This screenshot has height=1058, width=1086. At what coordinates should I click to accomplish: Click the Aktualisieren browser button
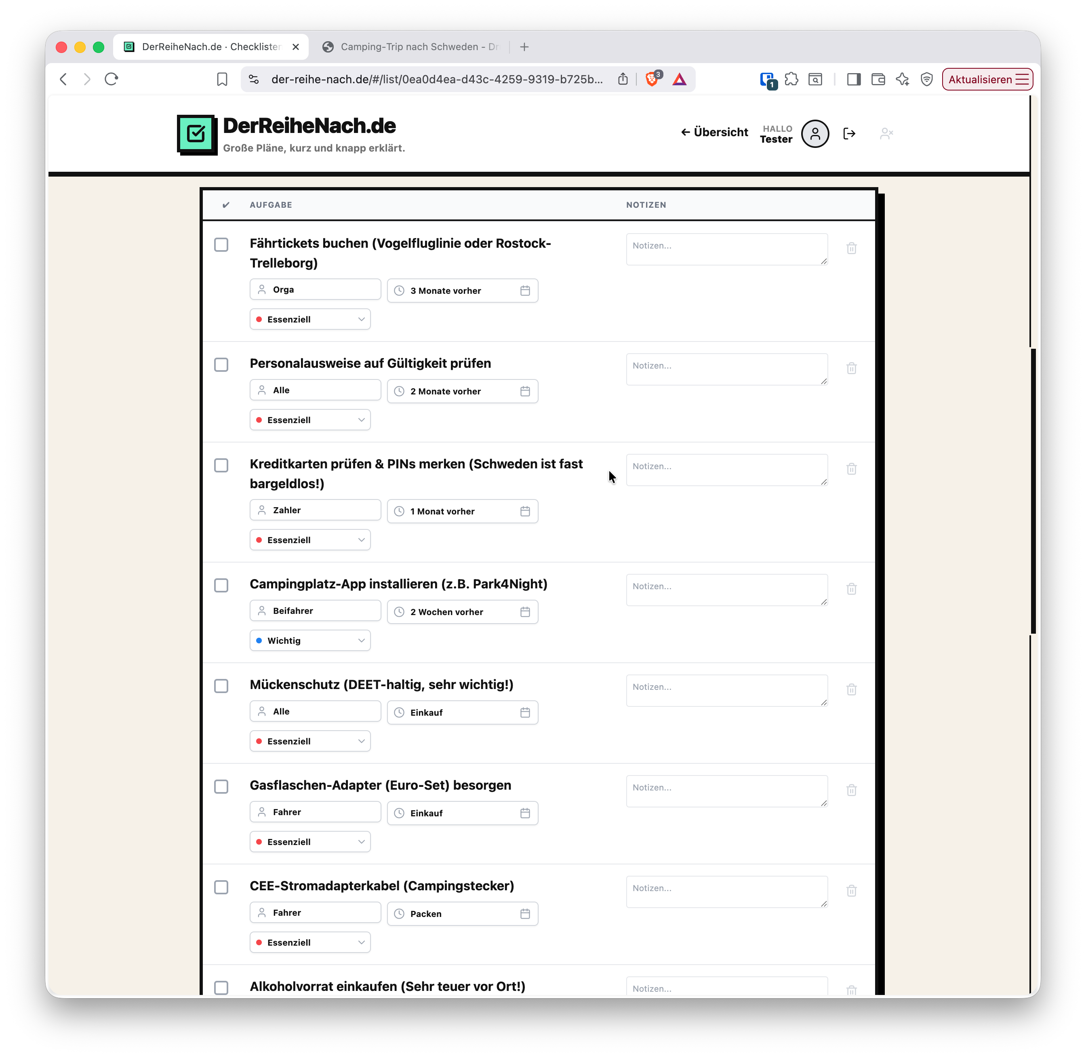click(987, 80)
